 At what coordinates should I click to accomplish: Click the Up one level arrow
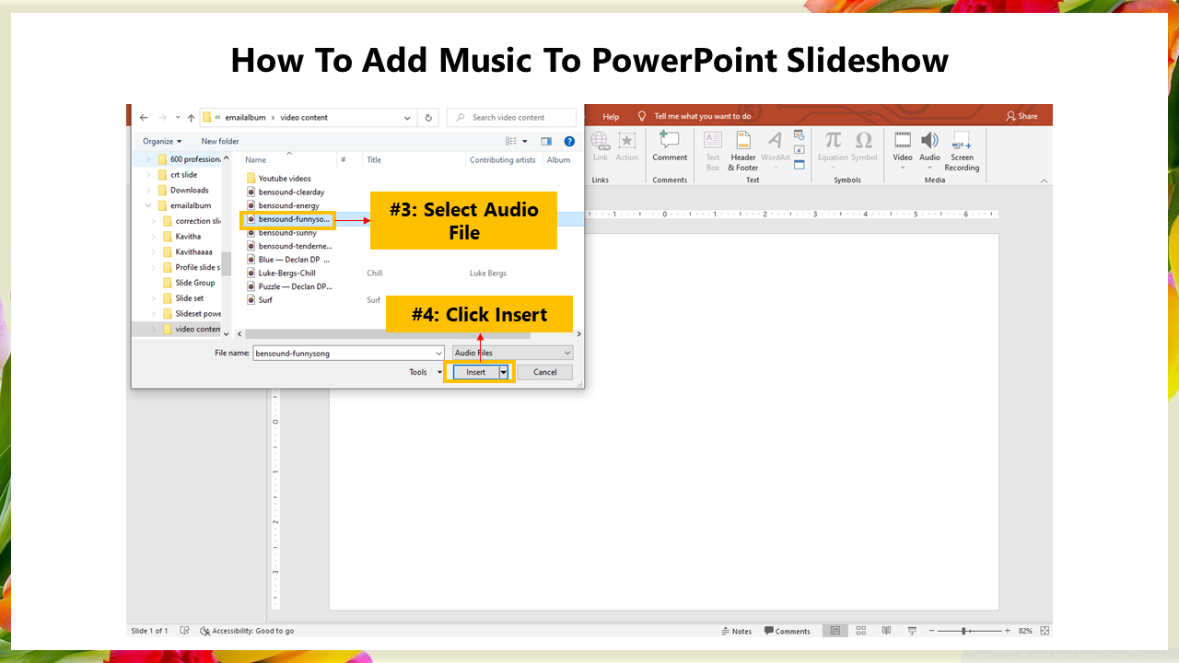click(191, 118)
